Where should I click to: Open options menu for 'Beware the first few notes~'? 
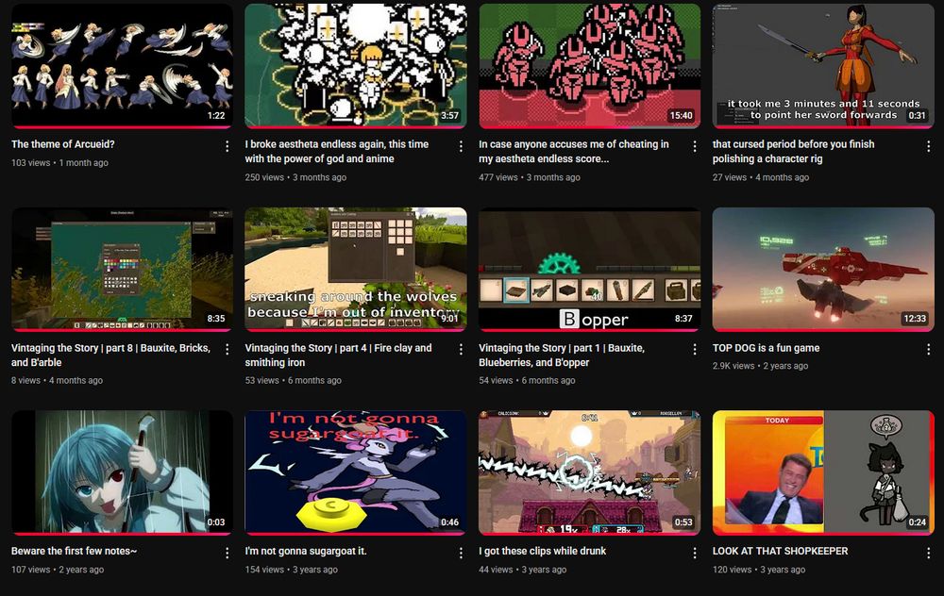(x=227, y=553)
